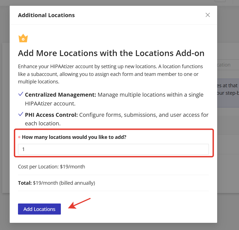Click the red outlined quantity section
The height and width of the screenshot is (230, 239).
tap(113, 143)
